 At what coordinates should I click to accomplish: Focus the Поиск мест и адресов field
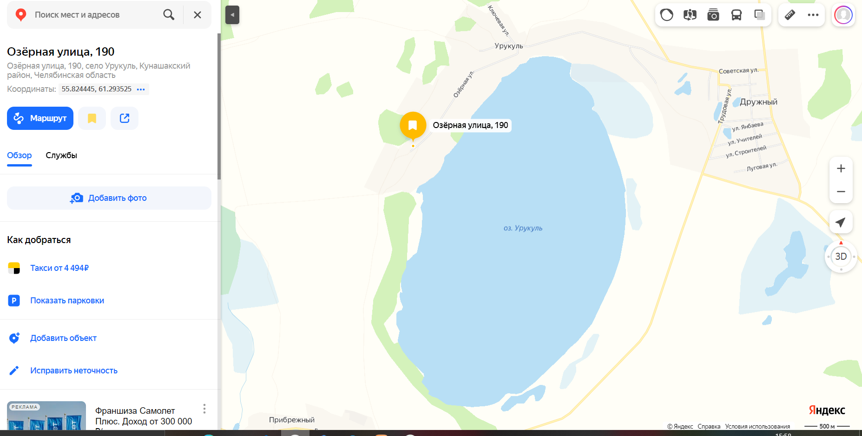[x=96, y=15]
